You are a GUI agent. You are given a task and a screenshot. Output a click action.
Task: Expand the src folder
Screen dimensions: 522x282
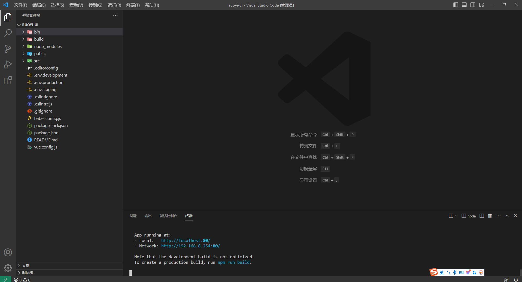69,61
